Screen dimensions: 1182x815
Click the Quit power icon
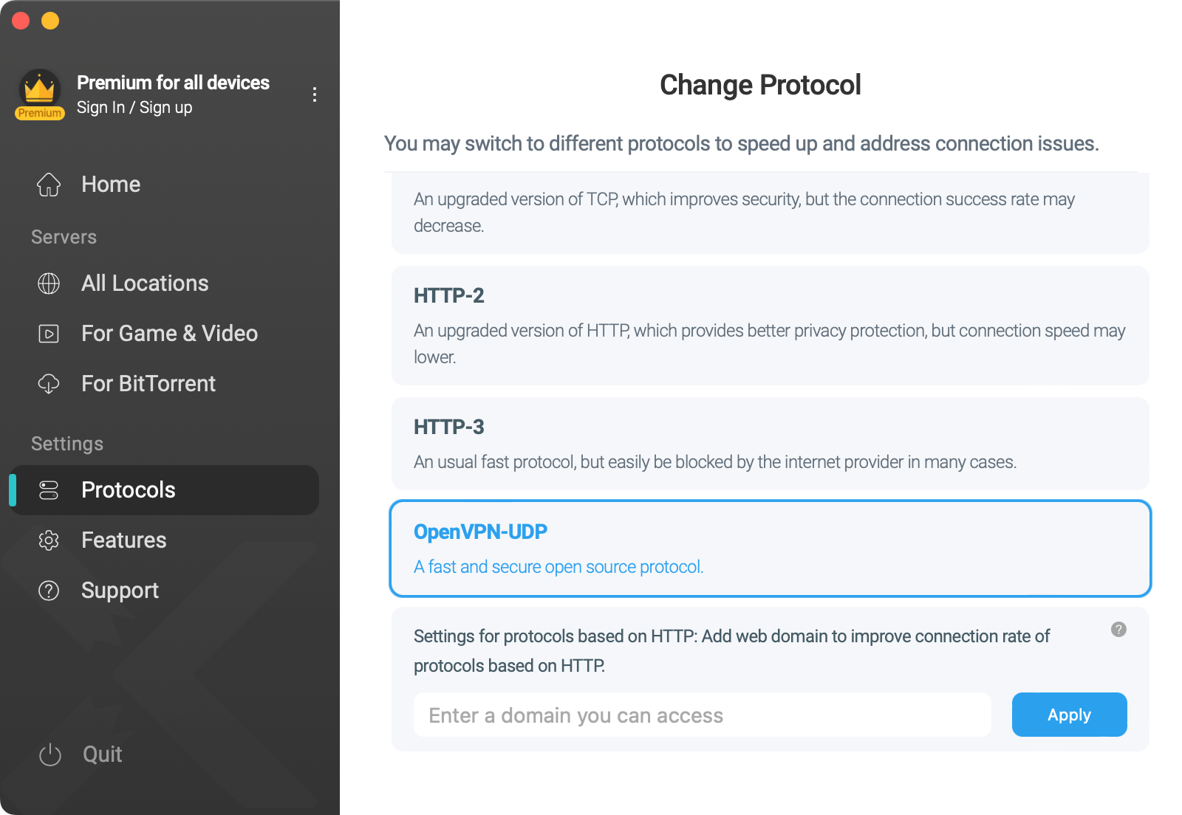click(x=50, y=754)
